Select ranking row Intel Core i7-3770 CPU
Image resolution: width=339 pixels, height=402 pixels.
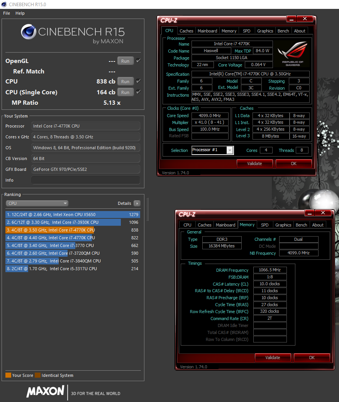click(x=73, y=245)
